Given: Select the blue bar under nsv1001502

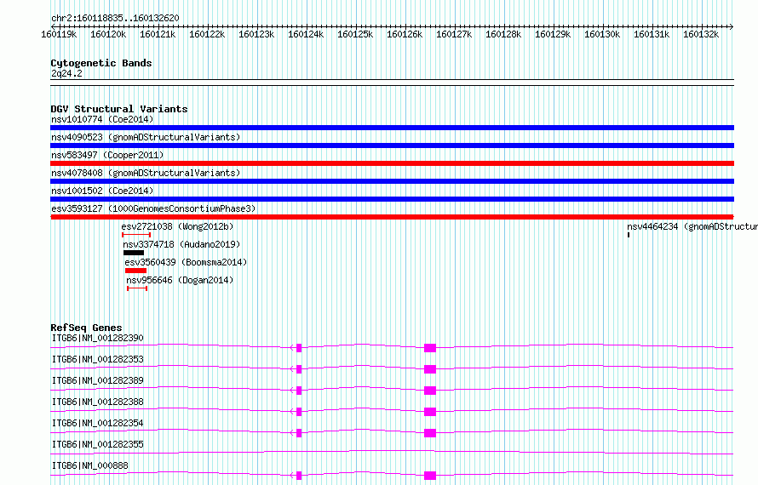Looking at the screenshot, I should [x=392, y=199].
